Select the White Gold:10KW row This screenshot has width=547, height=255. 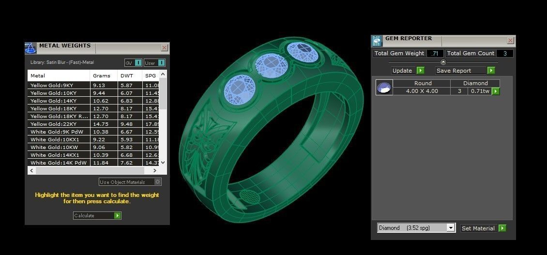click(93, 147)
